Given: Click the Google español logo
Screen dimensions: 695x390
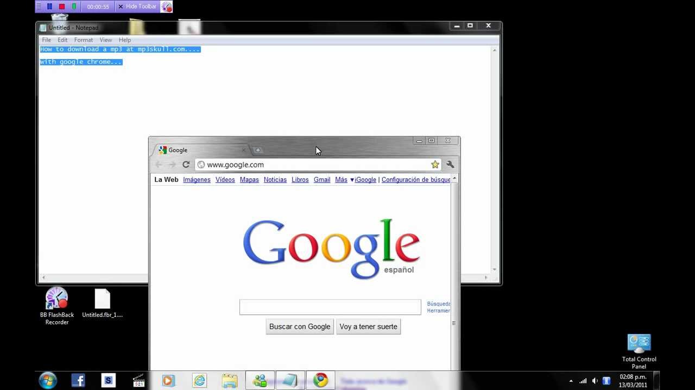Looking at the screenshot, I should coord(331,249).
